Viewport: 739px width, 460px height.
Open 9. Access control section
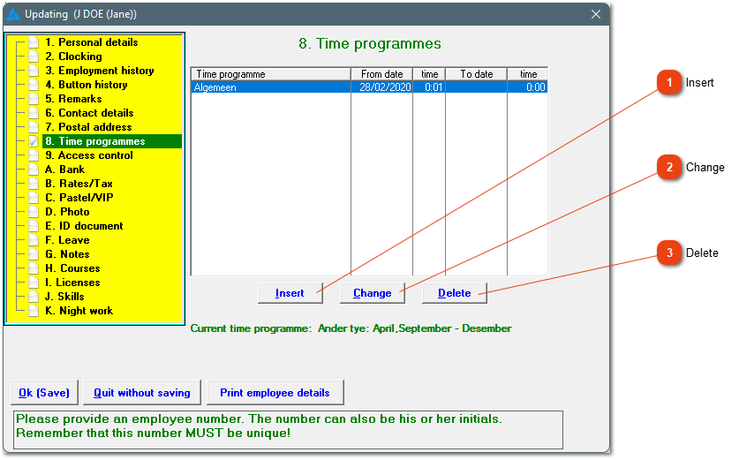(89, 155)
